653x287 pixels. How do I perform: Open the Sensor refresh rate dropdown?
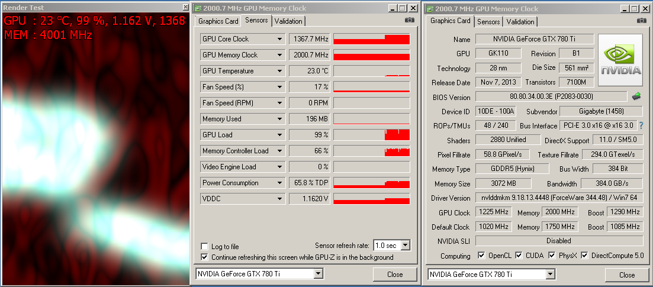[406, 246]
